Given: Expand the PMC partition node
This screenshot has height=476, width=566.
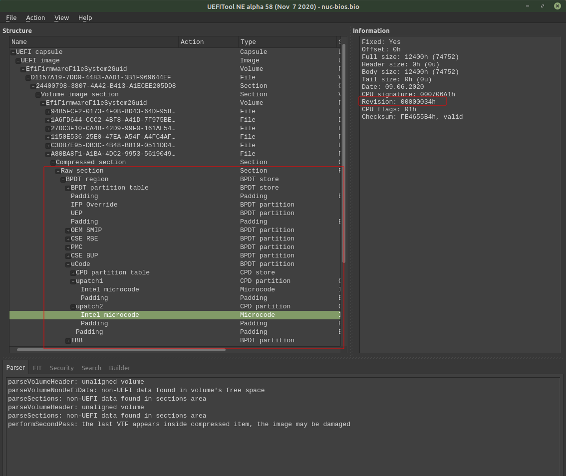Looking at the screenshot, I should [x=68, y=247].
